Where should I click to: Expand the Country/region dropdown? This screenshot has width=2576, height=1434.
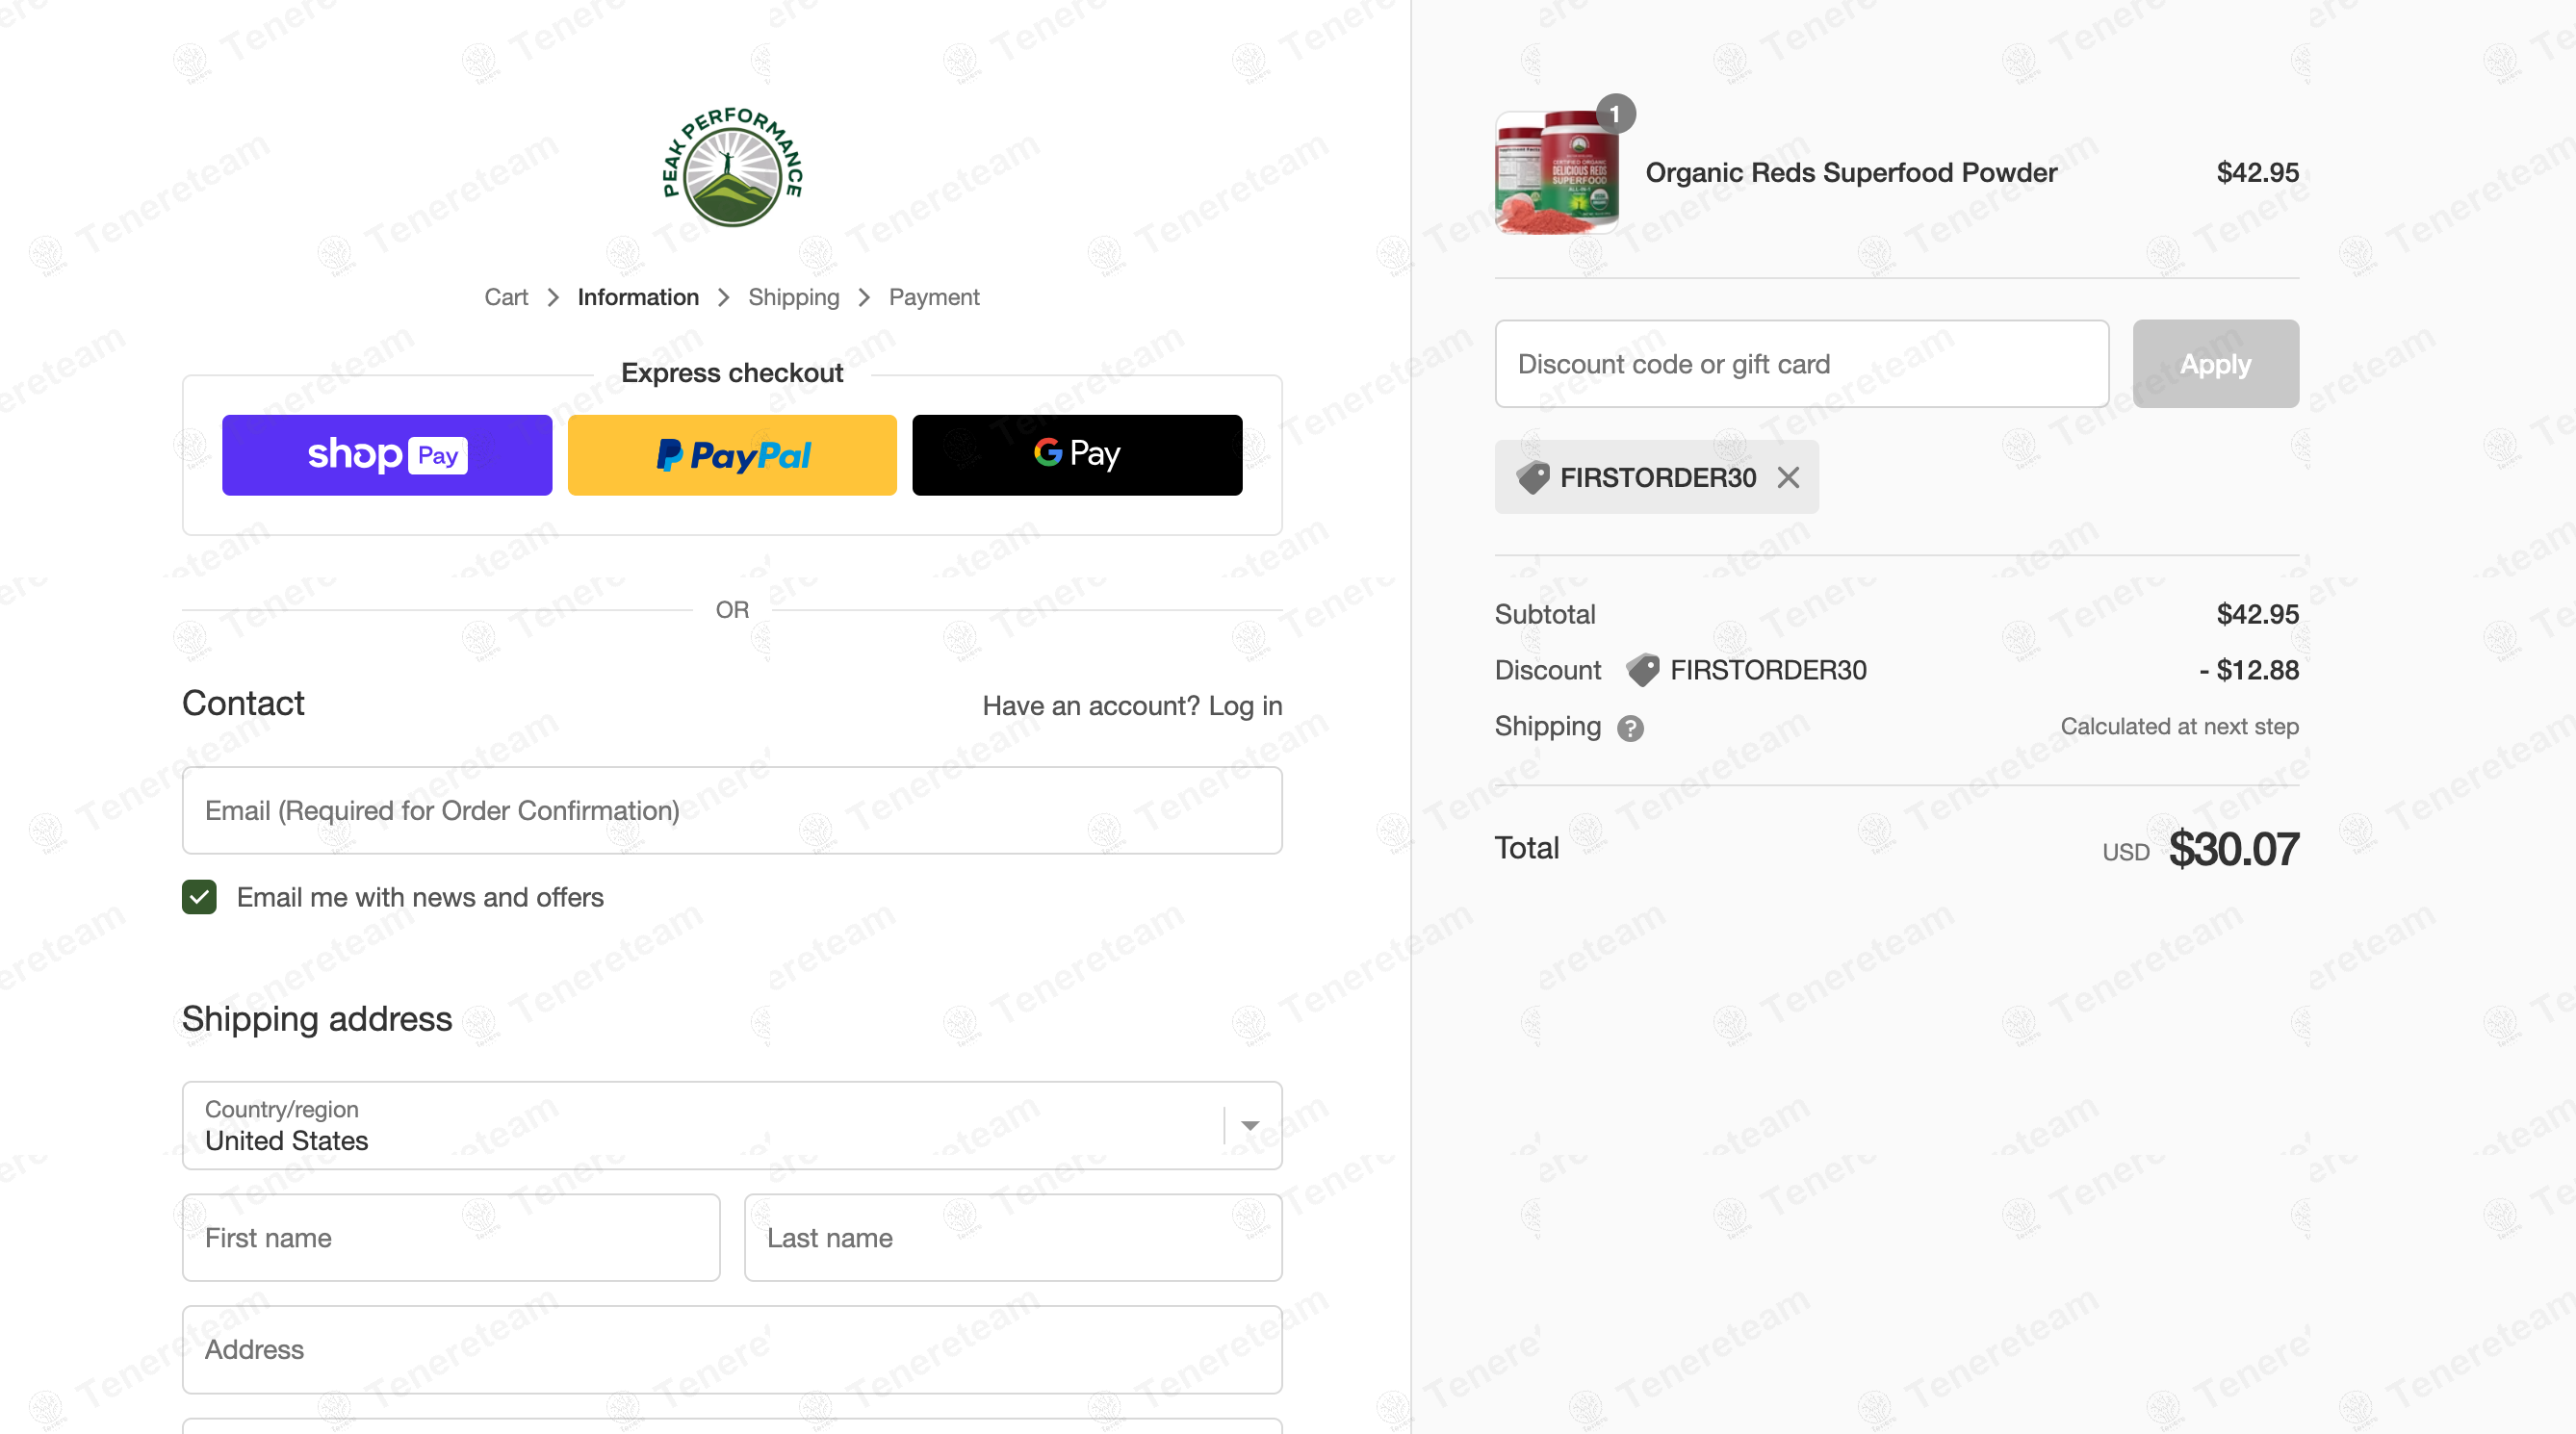pos(732,1125)
